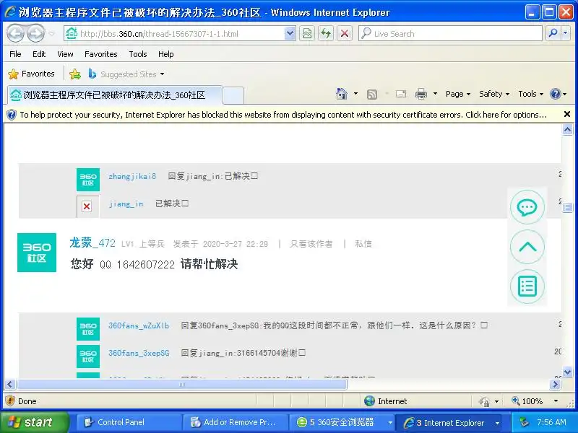Expand the Home button dropdown arrow
This screenshot has height=433, width=578.
point(355,94)
